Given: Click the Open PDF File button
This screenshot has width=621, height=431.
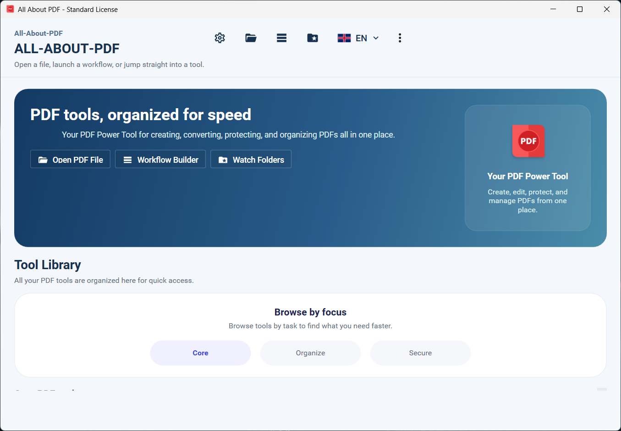Looking at the screenshot, I should pos(71,159).
